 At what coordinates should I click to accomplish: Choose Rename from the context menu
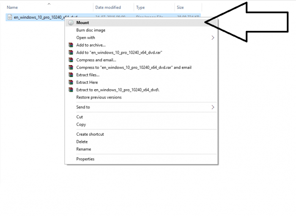[141, 149]
